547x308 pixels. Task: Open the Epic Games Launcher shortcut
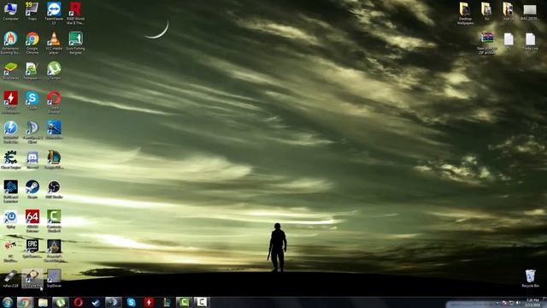32,249
